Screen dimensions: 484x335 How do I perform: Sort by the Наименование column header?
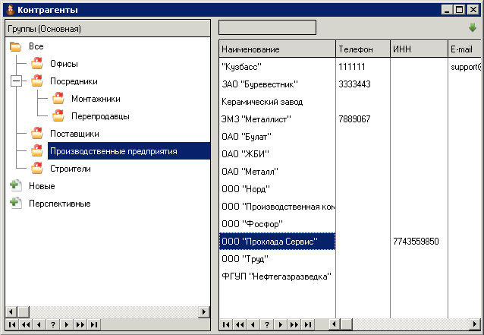pyautogui.click(x=277, y=49)
